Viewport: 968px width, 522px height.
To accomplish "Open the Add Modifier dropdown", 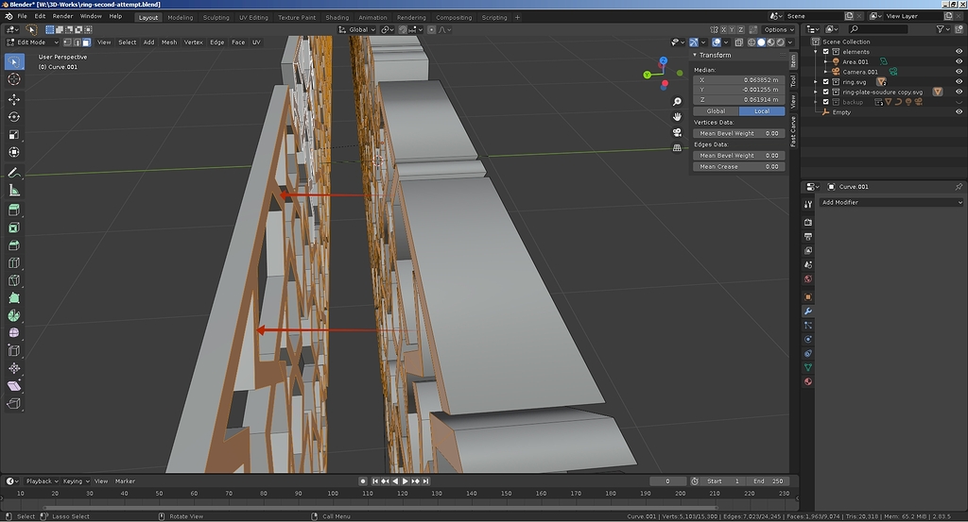I will [890, 202].
